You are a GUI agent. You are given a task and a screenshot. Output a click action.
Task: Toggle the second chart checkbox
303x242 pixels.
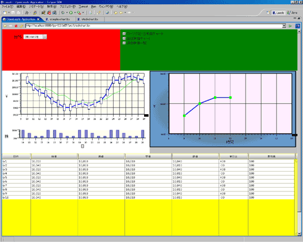124,38
